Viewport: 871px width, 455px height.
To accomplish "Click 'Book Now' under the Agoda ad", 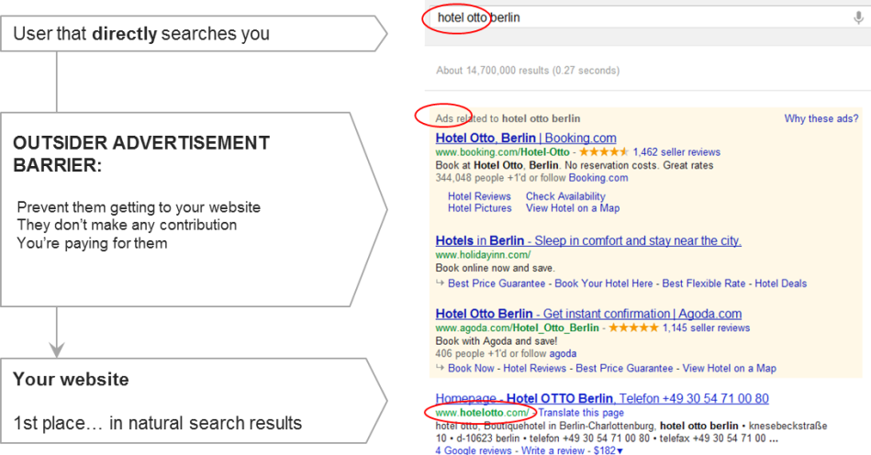I will (471, 369).
